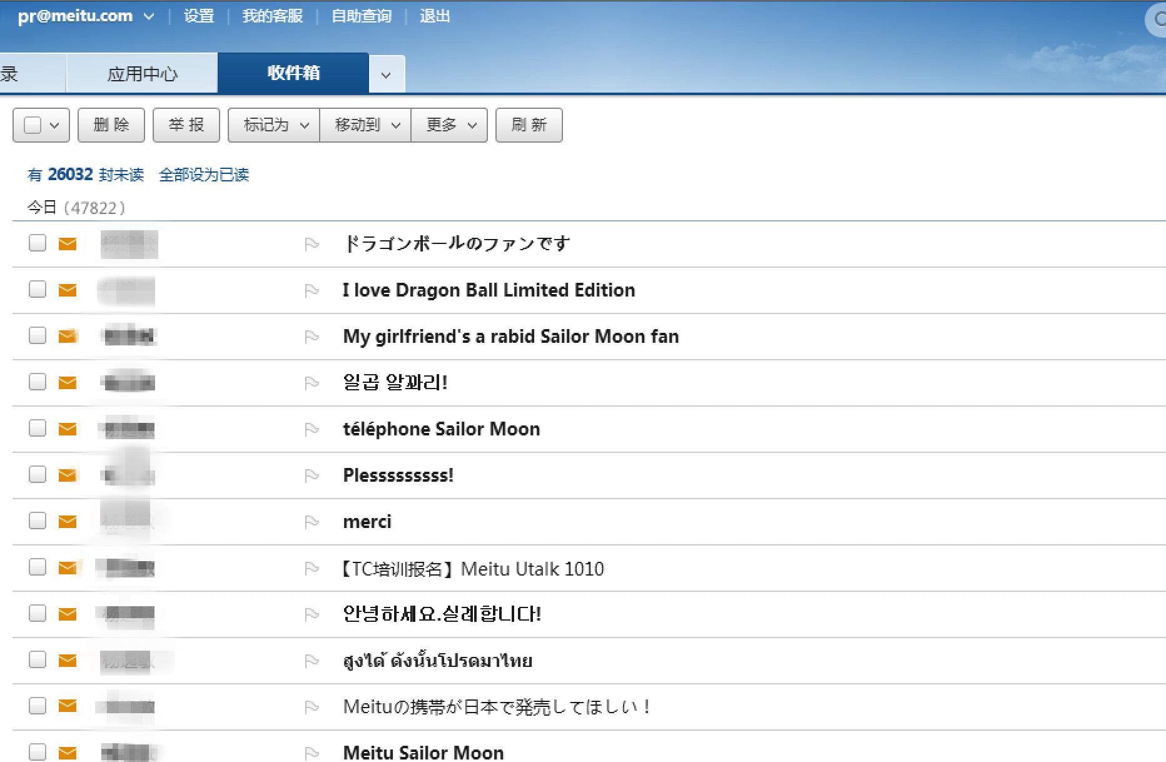The width and height of the screenshot is (1166, 762).
Task: Tick checkbox for 'merci' email
Action: tap(38, 521)
